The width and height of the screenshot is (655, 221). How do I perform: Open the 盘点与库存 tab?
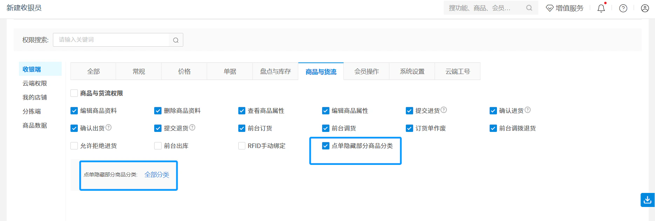click(x=275, y=71)
